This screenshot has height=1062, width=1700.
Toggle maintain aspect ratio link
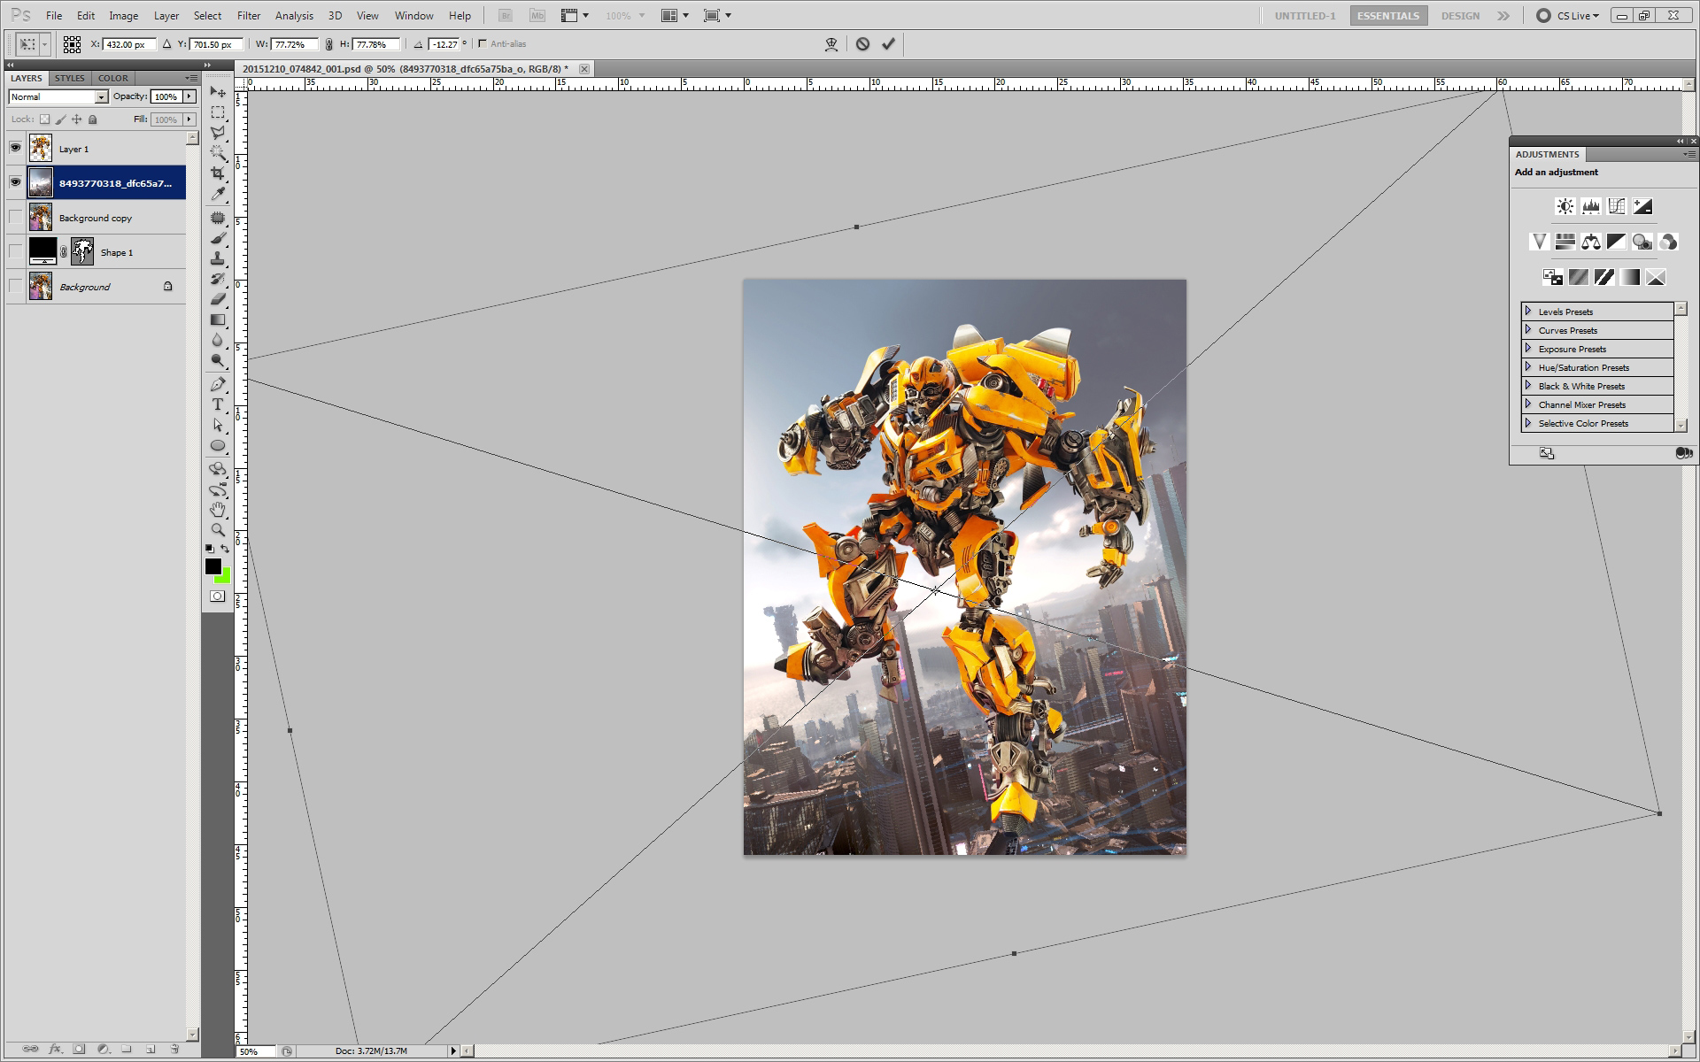click(x=329, y=44)
